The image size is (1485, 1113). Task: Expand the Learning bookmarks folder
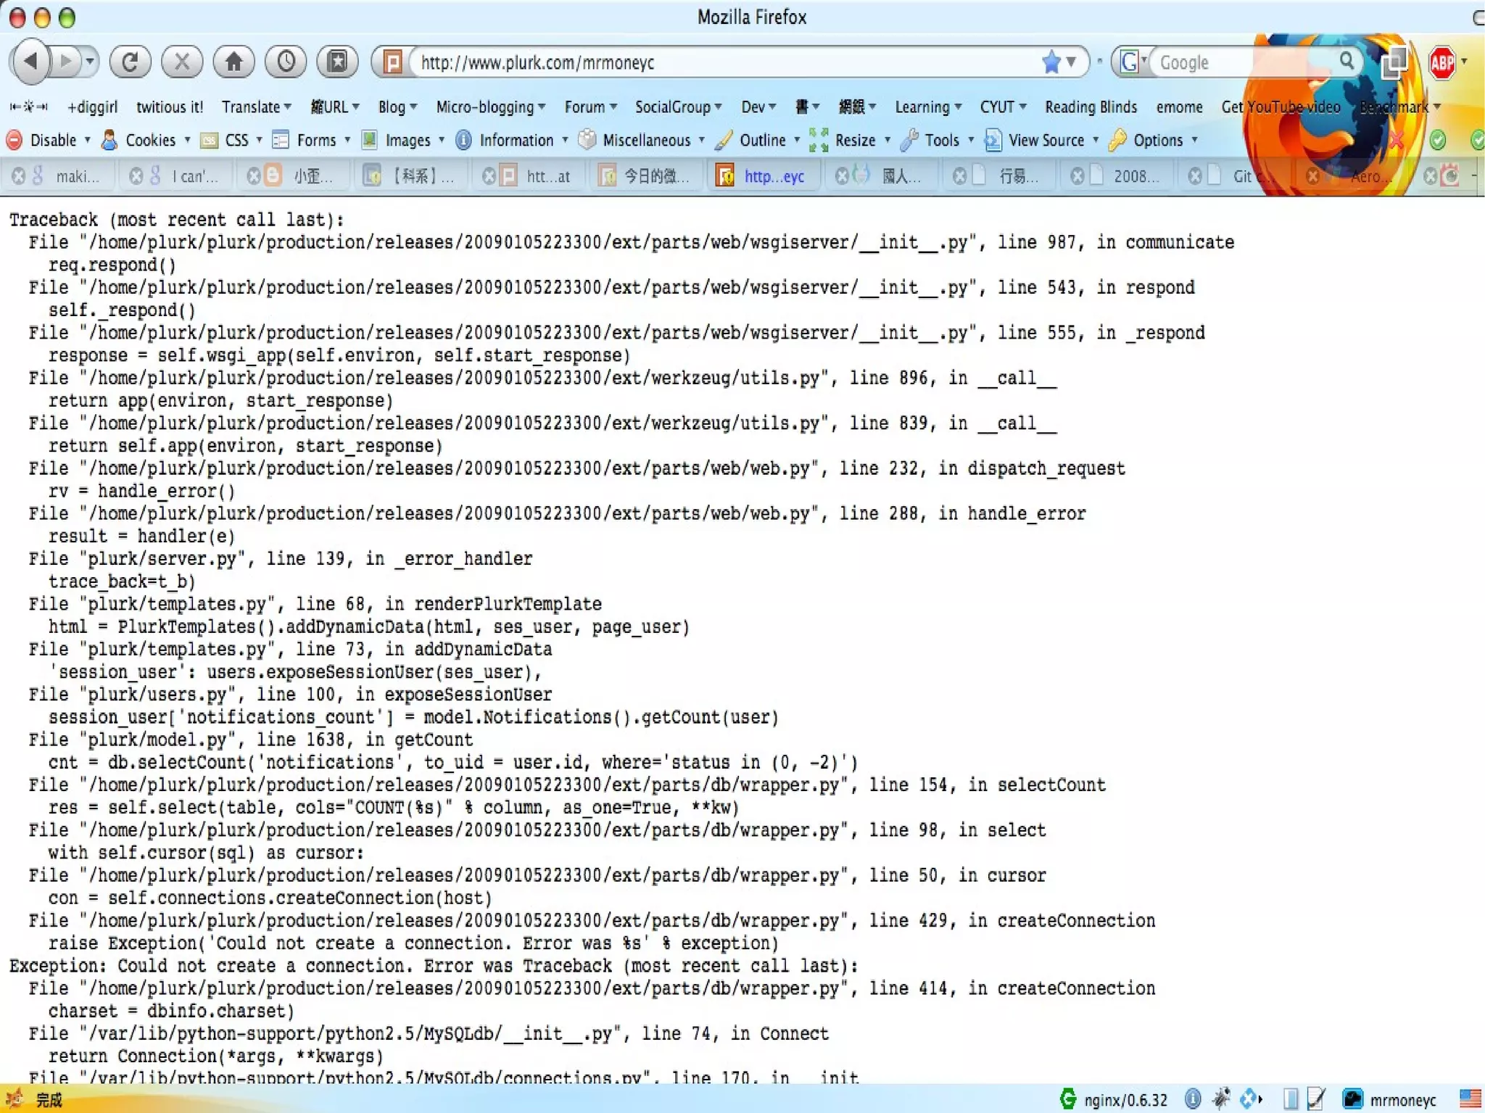point(927,107)
